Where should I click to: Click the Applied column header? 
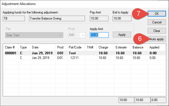click(x=157, y=47)
